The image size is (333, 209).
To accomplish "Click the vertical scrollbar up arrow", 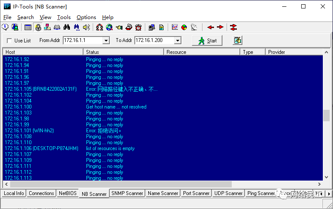I will (326, 52).
